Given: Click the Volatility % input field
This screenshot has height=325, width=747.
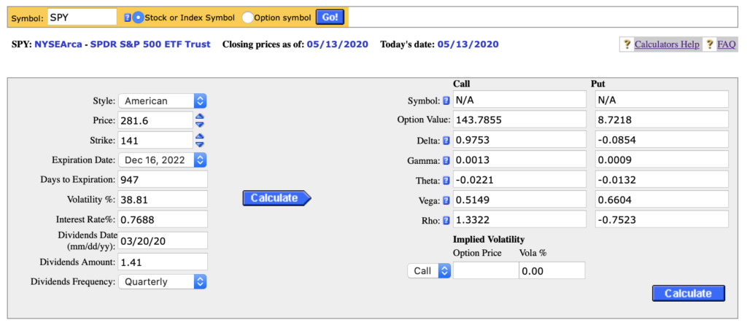Looking at the screenshot, I should click(163, 199).
